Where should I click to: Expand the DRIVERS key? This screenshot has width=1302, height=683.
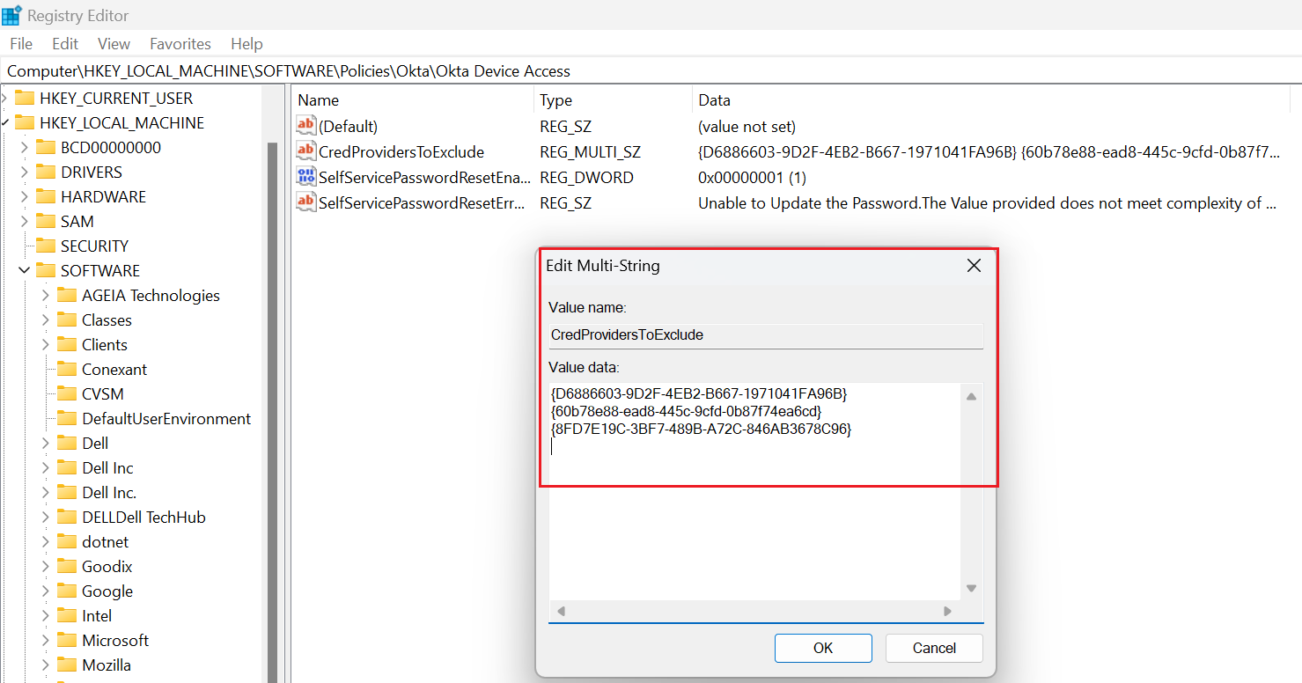pyautogui.click(x=25, y=173)
